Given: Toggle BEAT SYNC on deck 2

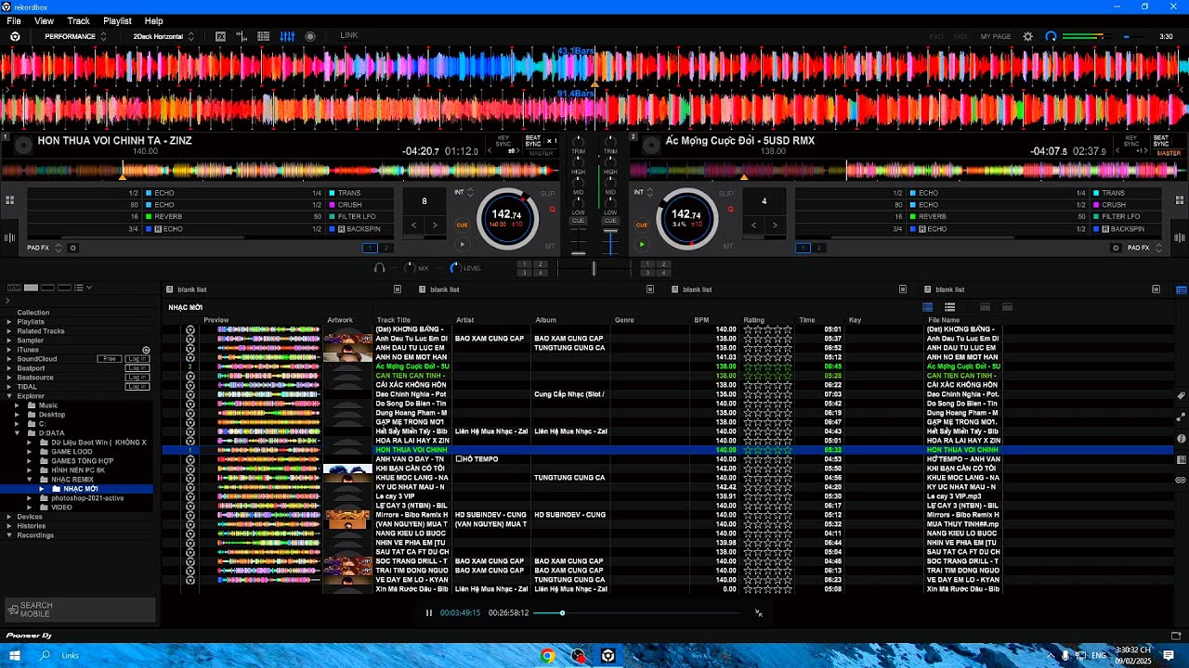Looking at the screenshot, I should tap(1161, 141).
